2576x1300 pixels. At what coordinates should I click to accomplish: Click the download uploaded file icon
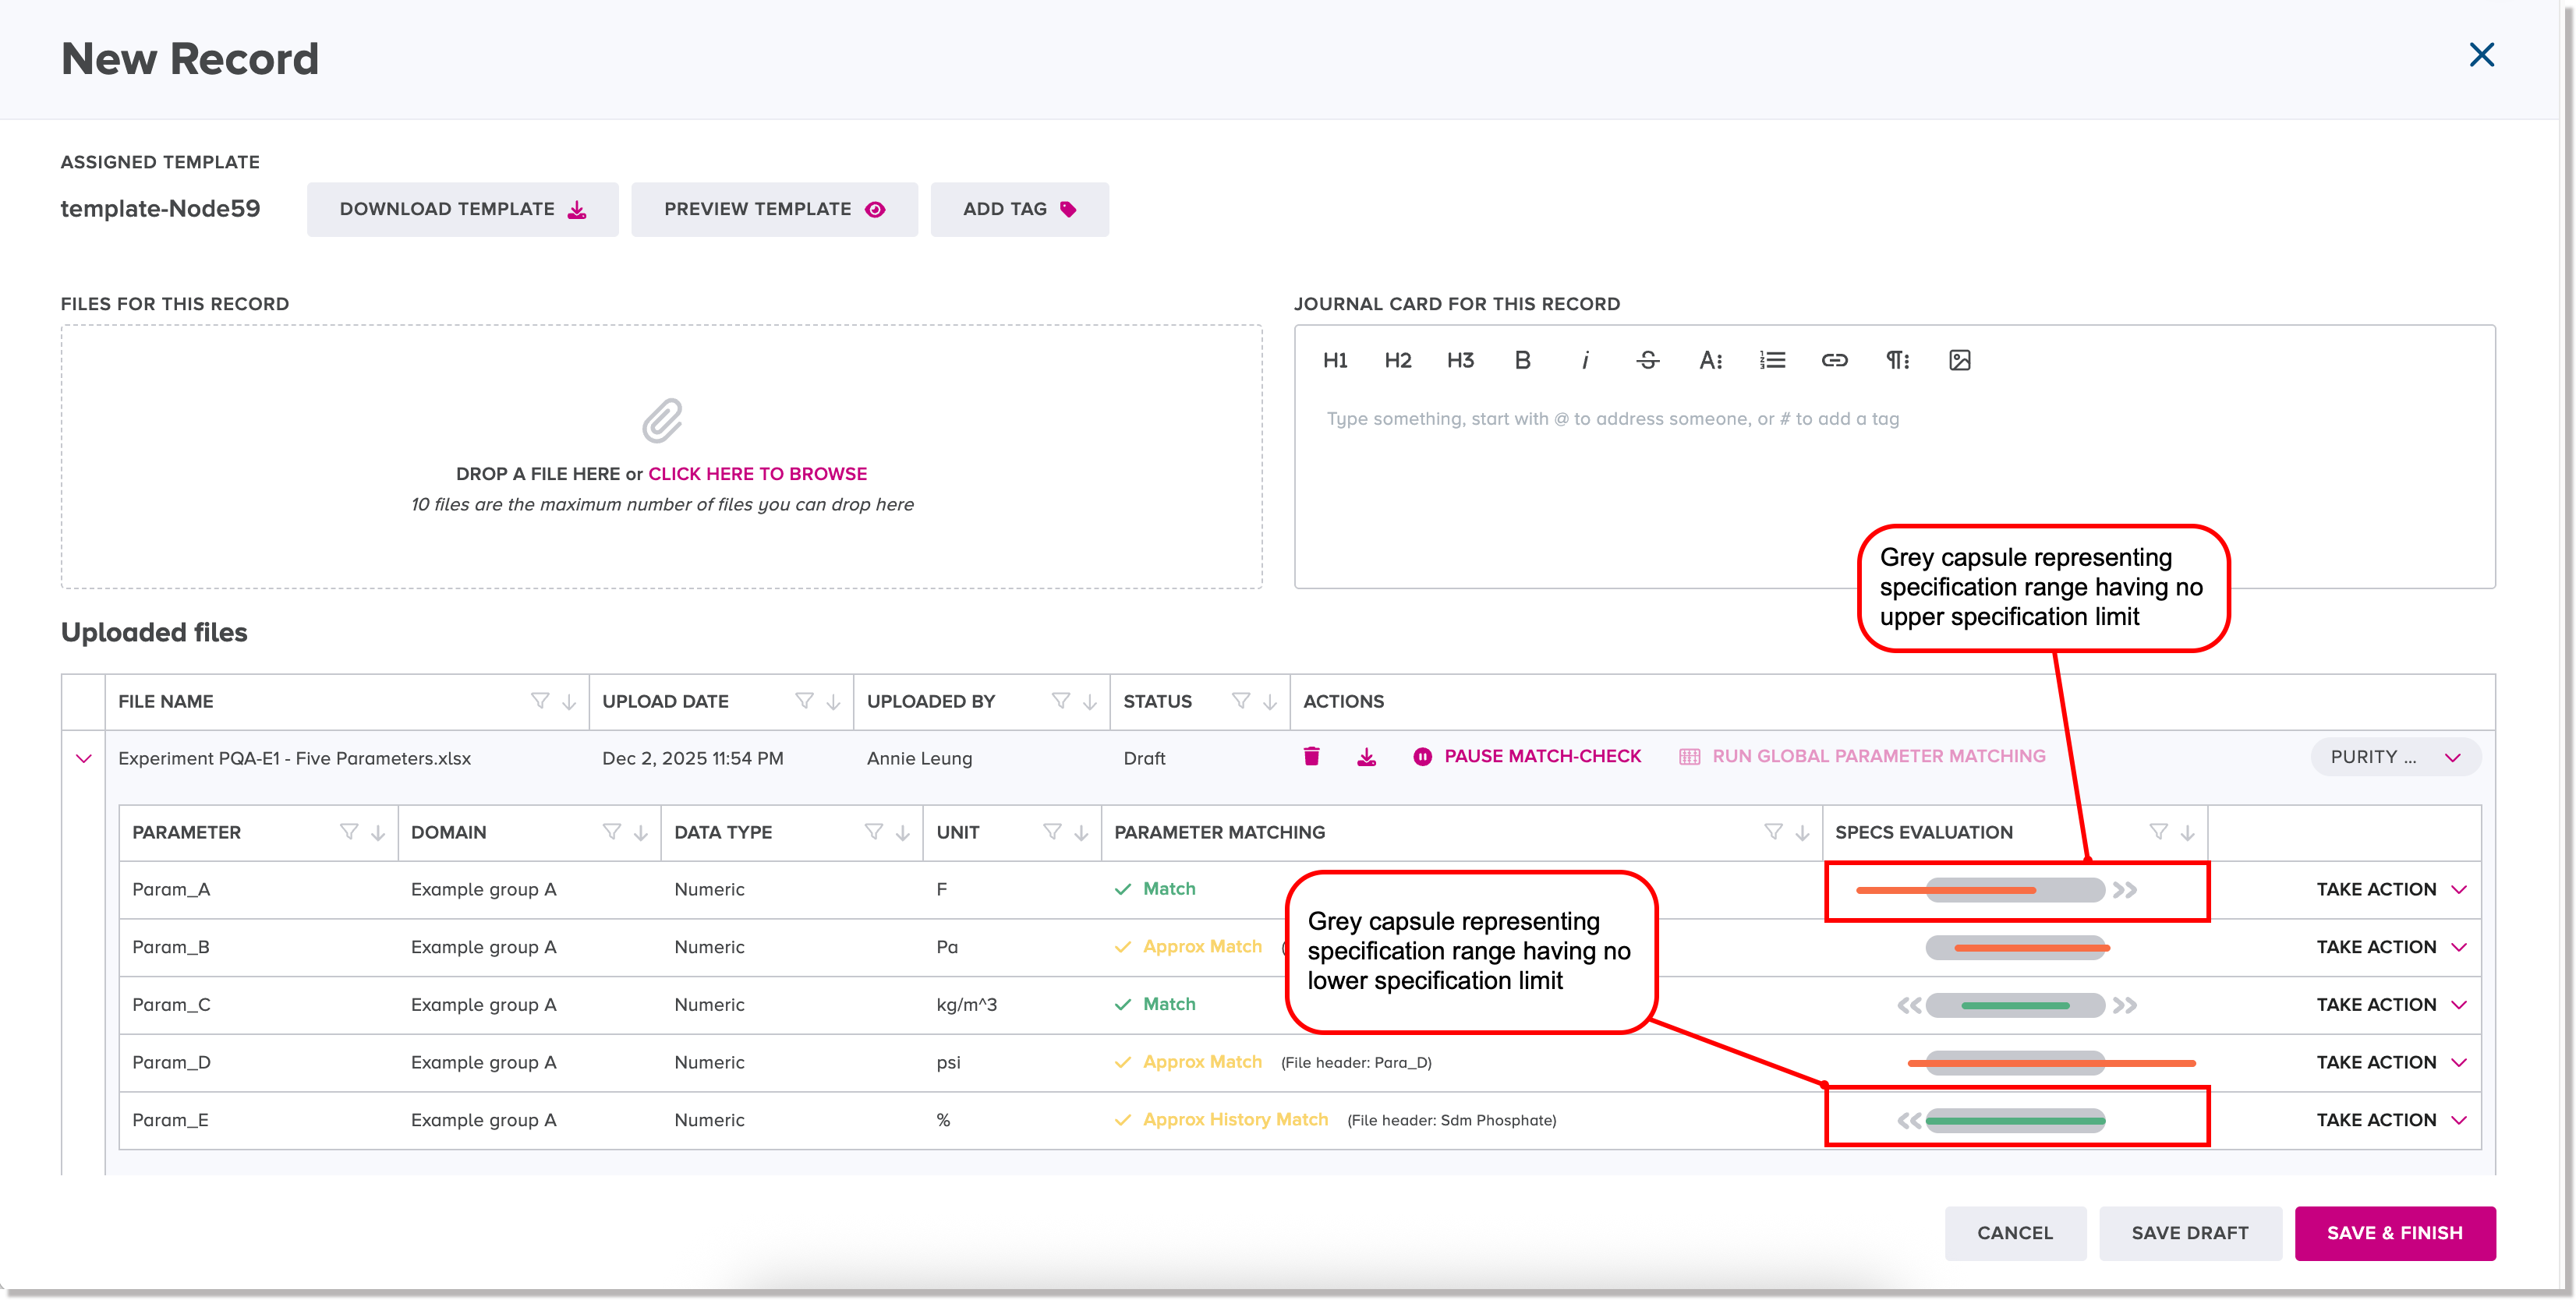(1366, 757)
